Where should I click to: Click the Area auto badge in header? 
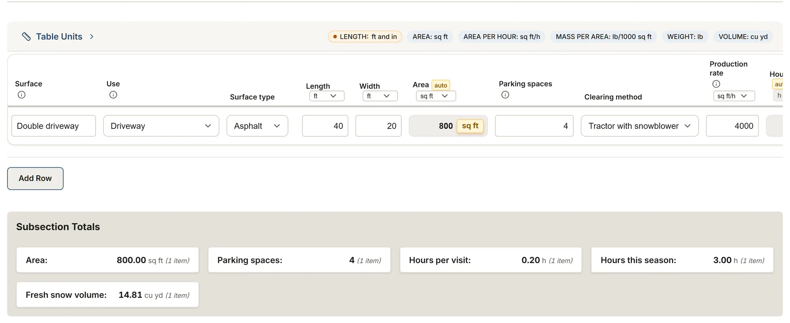[441, 85]
